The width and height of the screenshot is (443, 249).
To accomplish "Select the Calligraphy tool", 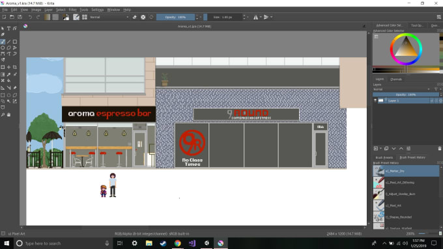I will click(3, 34).
